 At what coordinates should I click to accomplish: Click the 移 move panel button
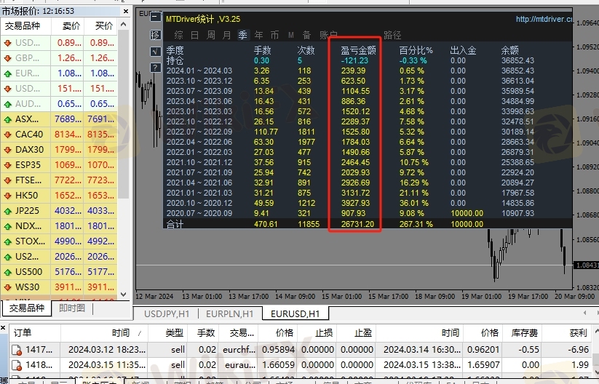pyautogui.click(x=156, y=35)
